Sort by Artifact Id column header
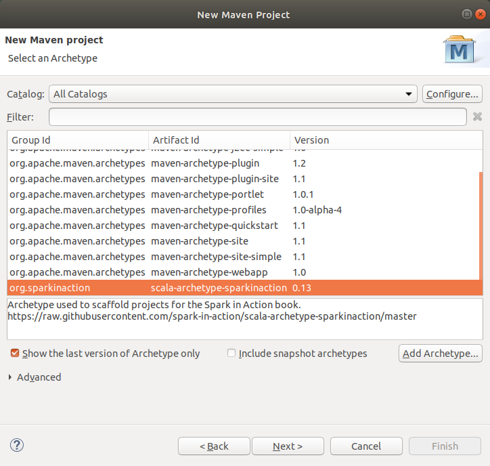 [x=219, y=140]
